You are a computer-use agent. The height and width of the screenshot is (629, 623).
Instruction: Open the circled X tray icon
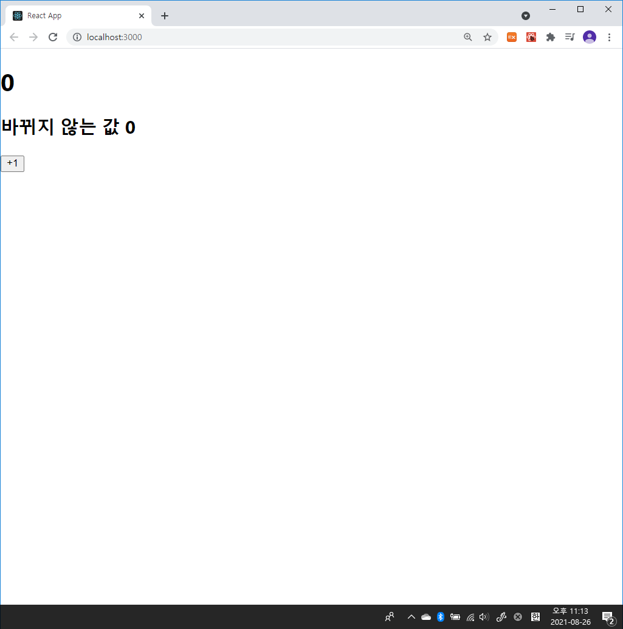518,617
